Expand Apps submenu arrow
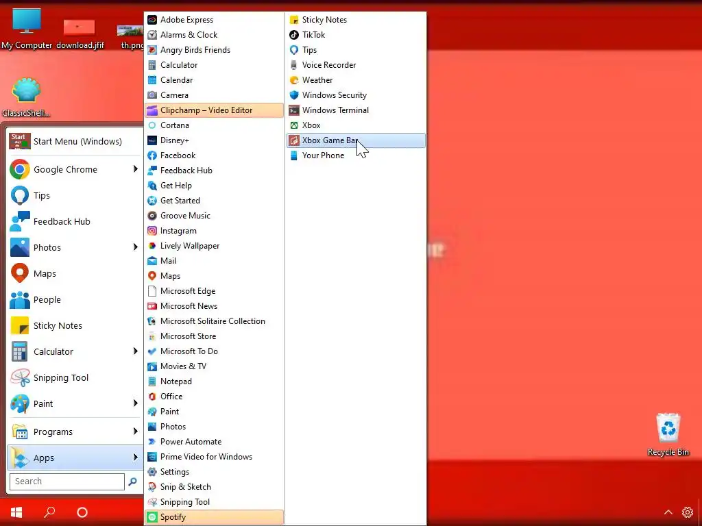This screenshot has height=526, width=702. click(x=135, y=457)
